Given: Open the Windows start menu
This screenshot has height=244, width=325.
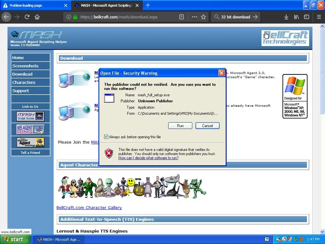Looking at the screenshot, I should tap(15, 239).
